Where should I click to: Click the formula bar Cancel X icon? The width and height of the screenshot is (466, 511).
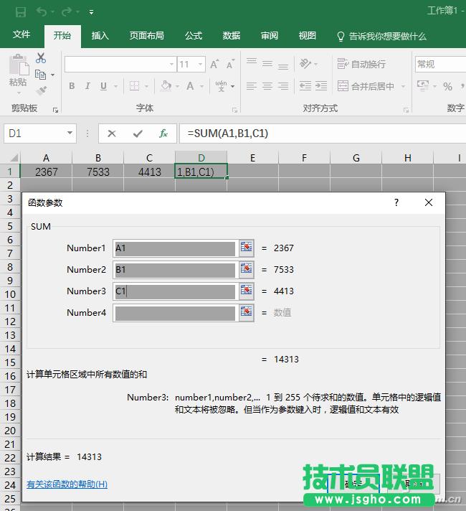click(111, 133)
